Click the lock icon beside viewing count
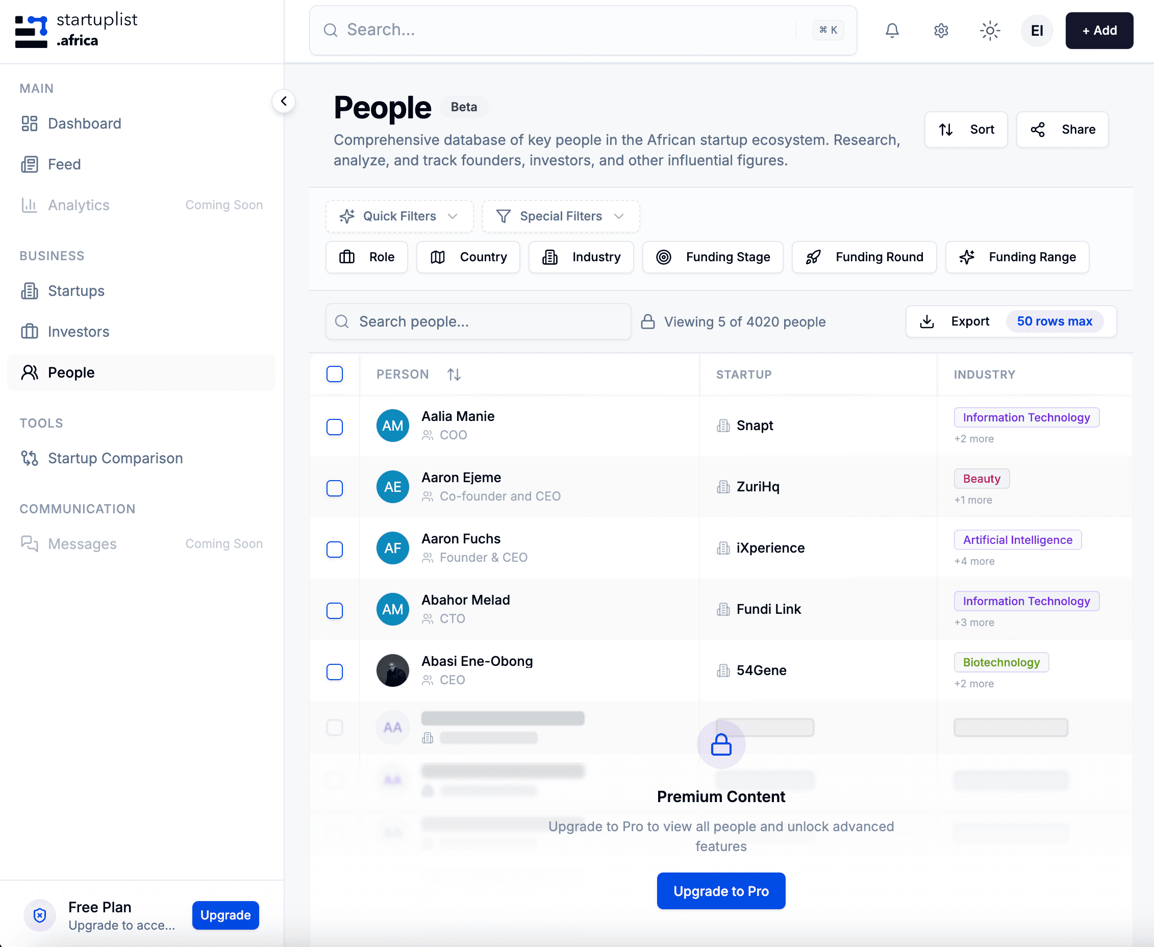Image resolution: width=1154 pixels, height=947 pixels. (x=647, y=321)
